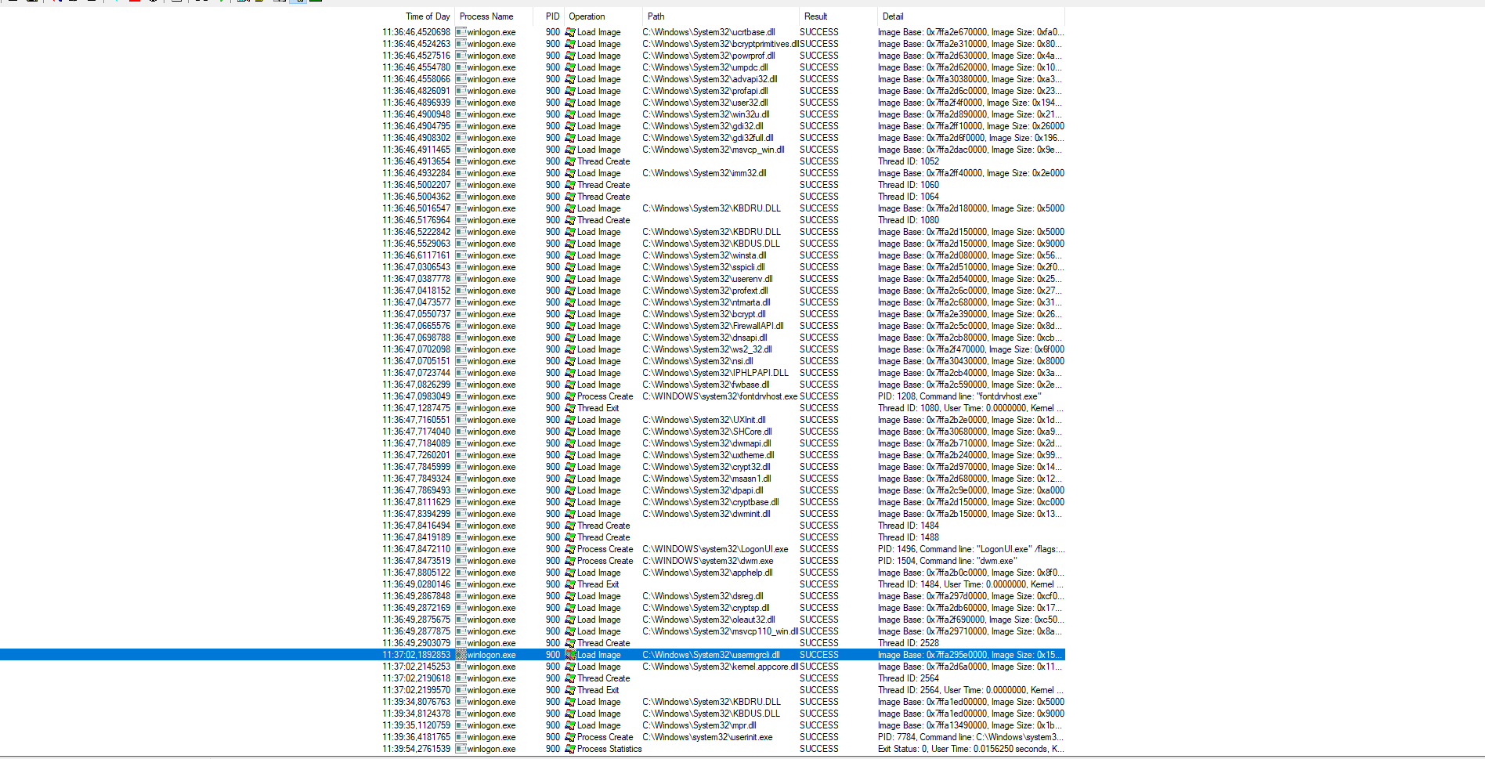Click the Load Image icon in mpr.dll row
Screen dimensions: 1485x759
[570, 725]
